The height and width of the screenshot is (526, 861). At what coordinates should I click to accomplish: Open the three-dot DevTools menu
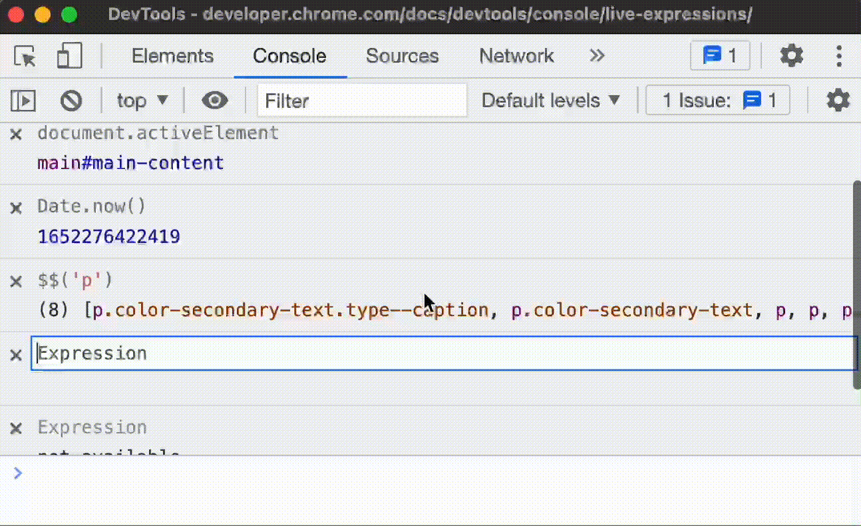point(838,56)
